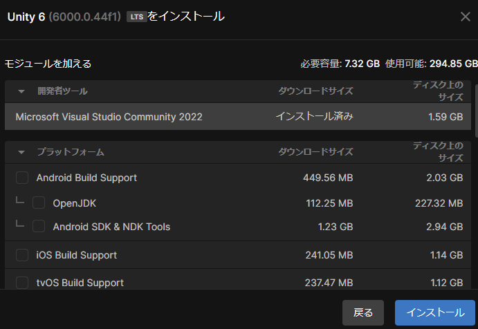Image resolution: width=478 pixels, height=329 pixels.
Task: Click the 1.23 GB download size value
Action: (335, 227)
